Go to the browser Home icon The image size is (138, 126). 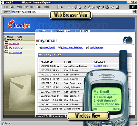point(85,7)
